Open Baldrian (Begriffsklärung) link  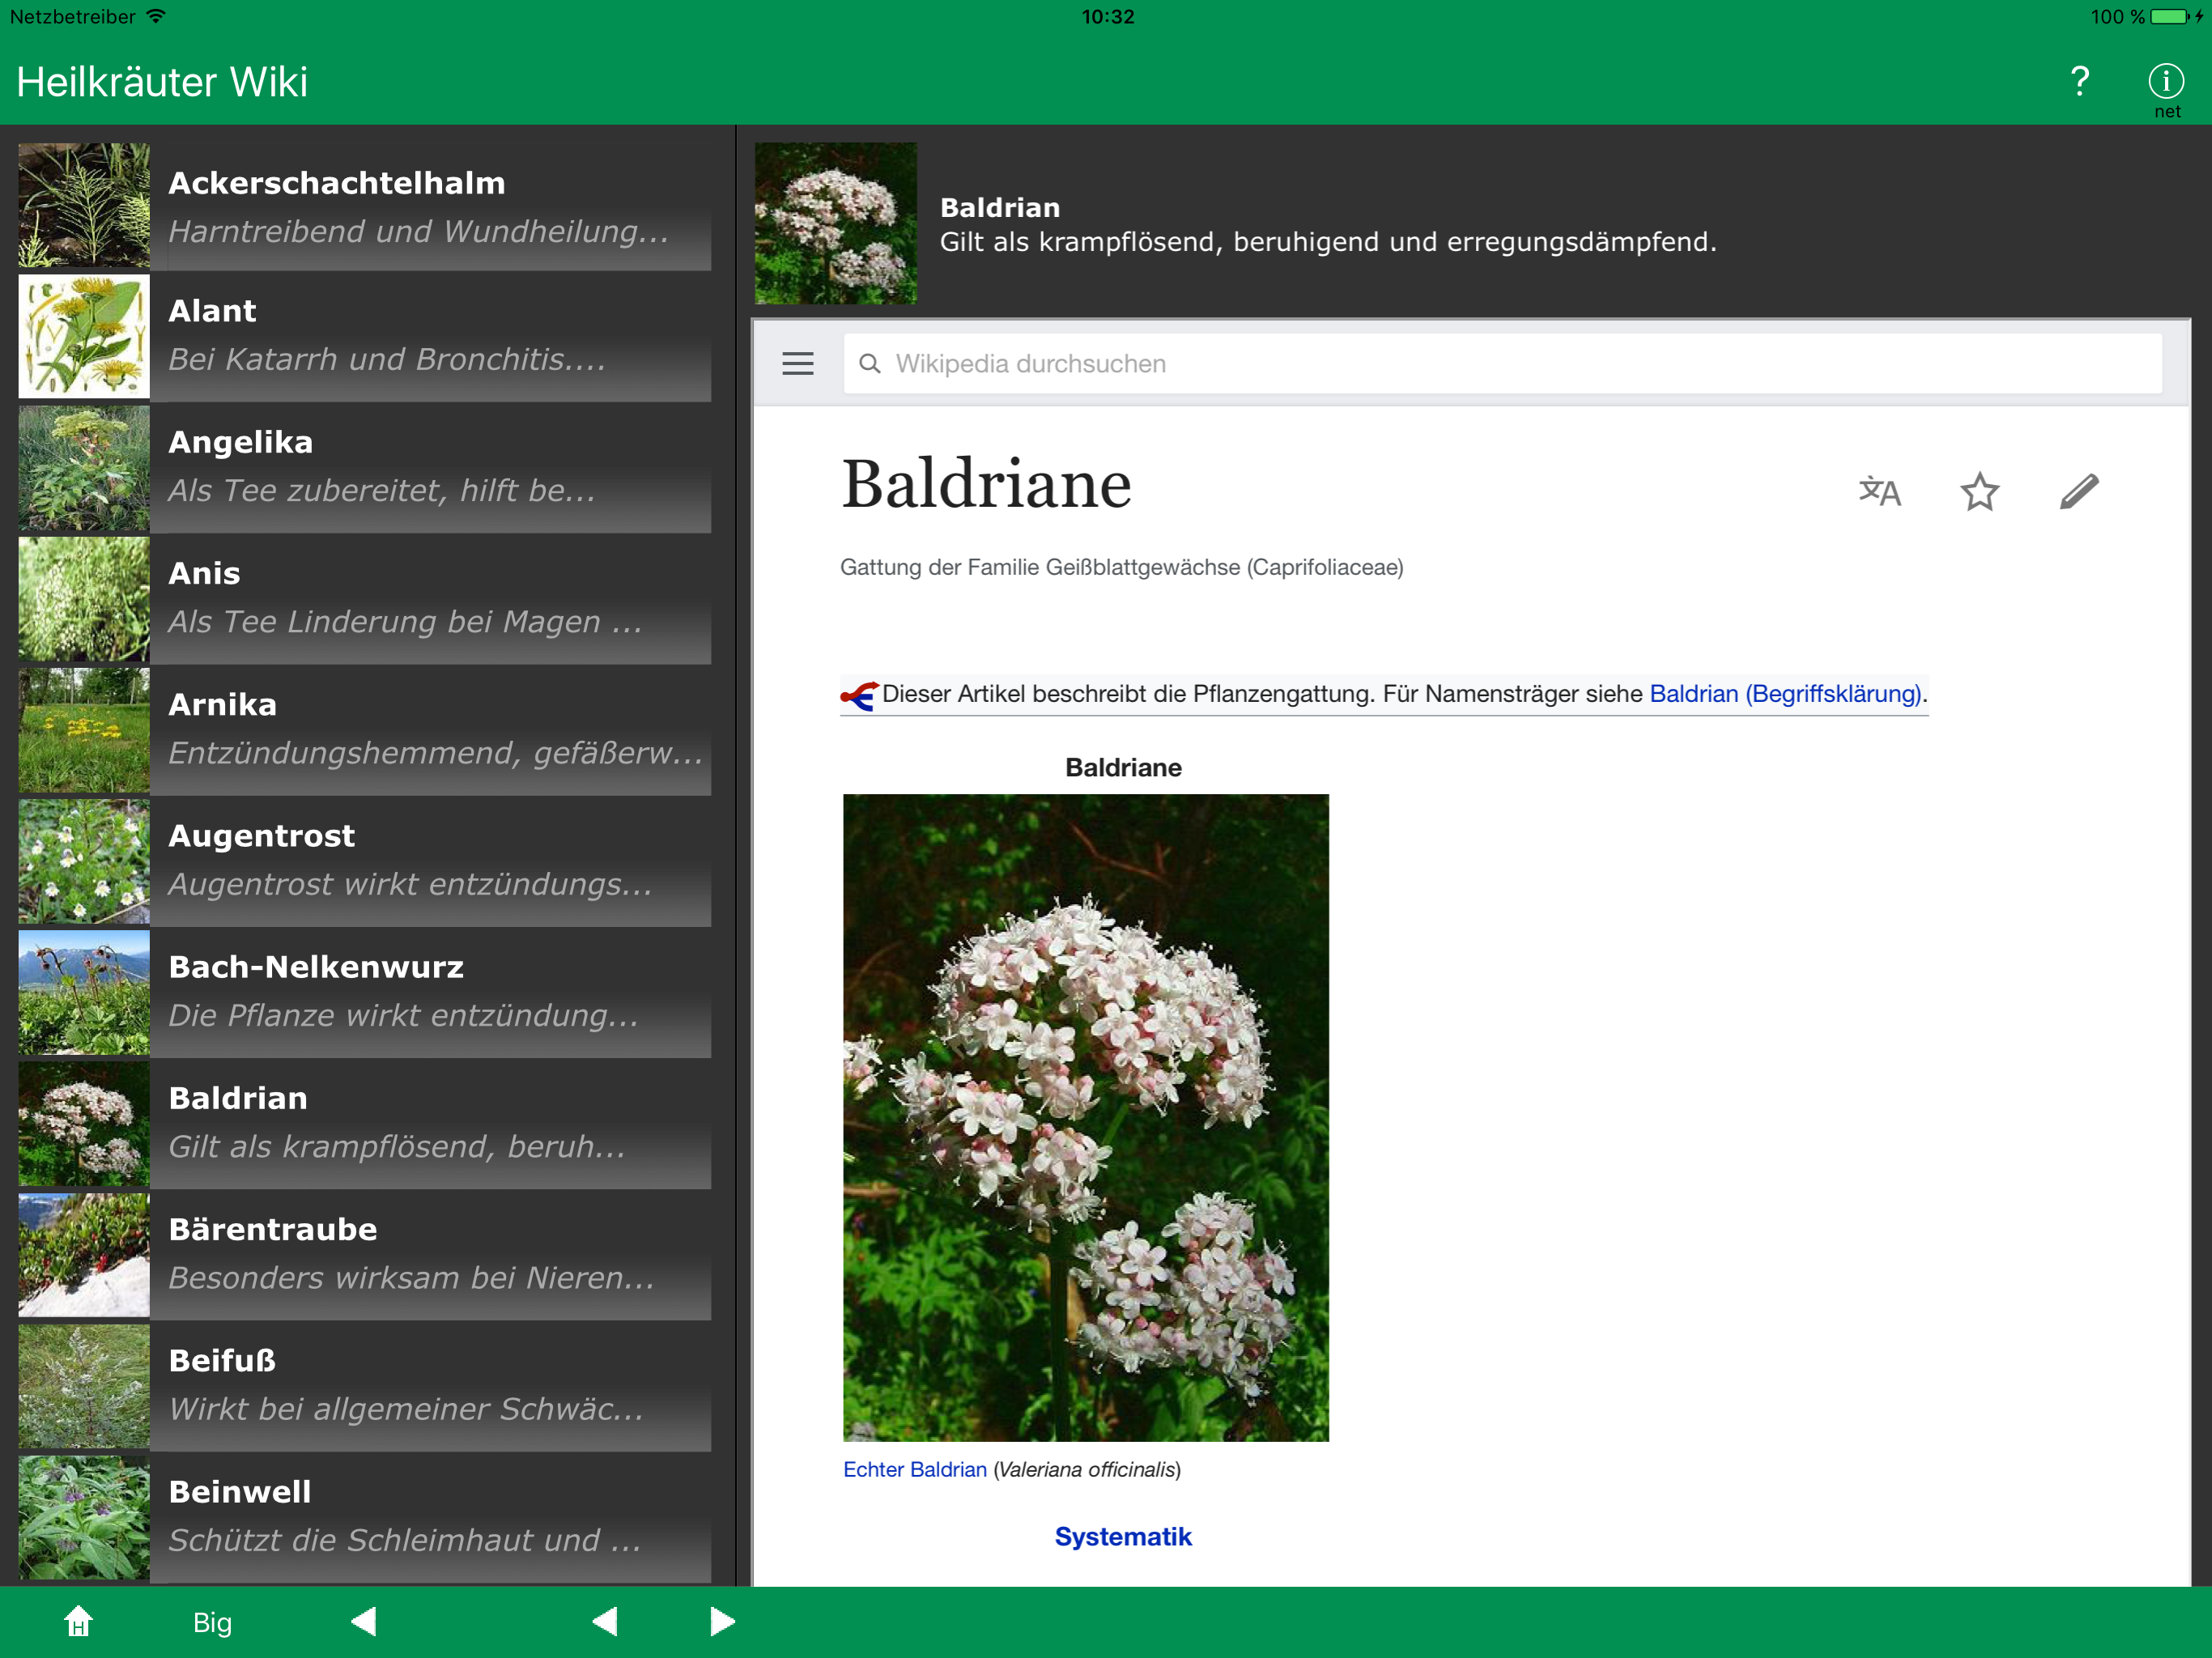(x=1784, y=694)
